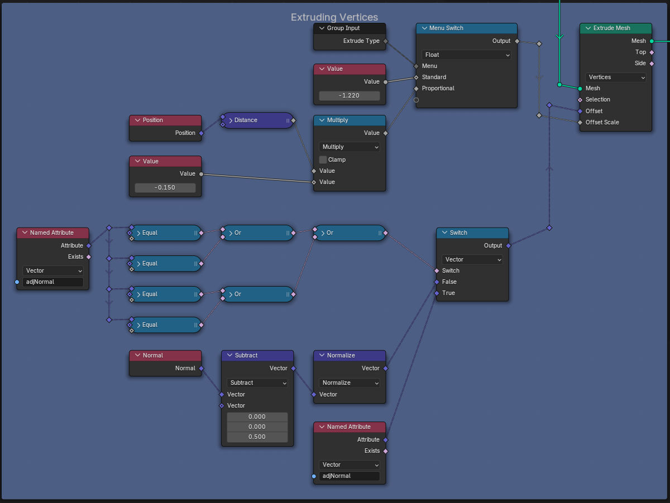
Task: Expand the topmost Equal node
Action: 137,233
